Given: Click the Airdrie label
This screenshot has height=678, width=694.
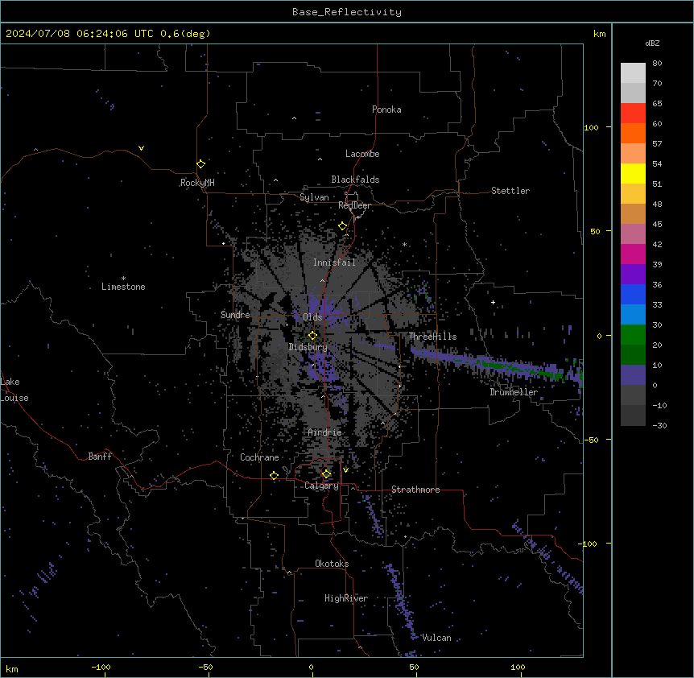Looking at the screenshot, I should tap(325, 432).
